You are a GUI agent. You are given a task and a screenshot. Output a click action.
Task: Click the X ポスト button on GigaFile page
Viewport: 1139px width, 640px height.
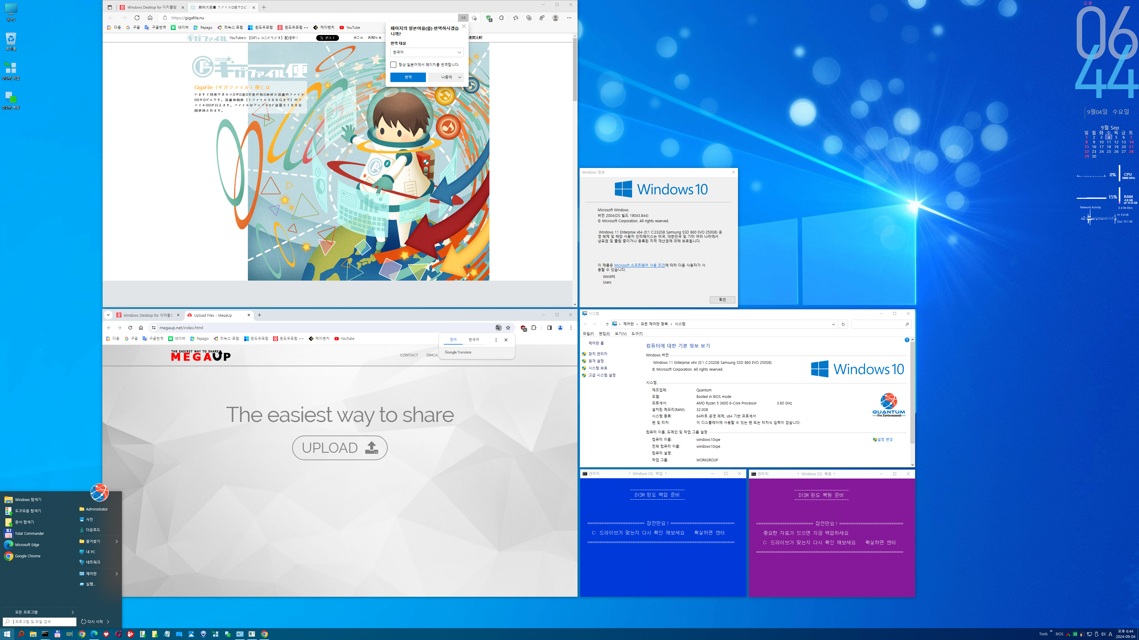tap(327, 38)
